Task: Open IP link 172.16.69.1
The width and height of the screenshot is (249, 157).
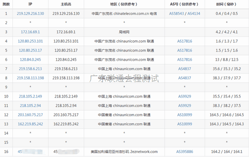Action: point(30,32)
